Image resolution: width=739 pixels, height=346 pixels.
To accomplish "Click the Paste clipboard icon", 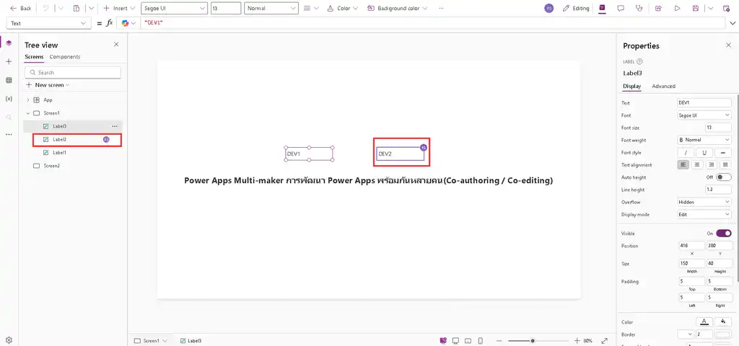I will pyautogui.click(x=76, y=8).
